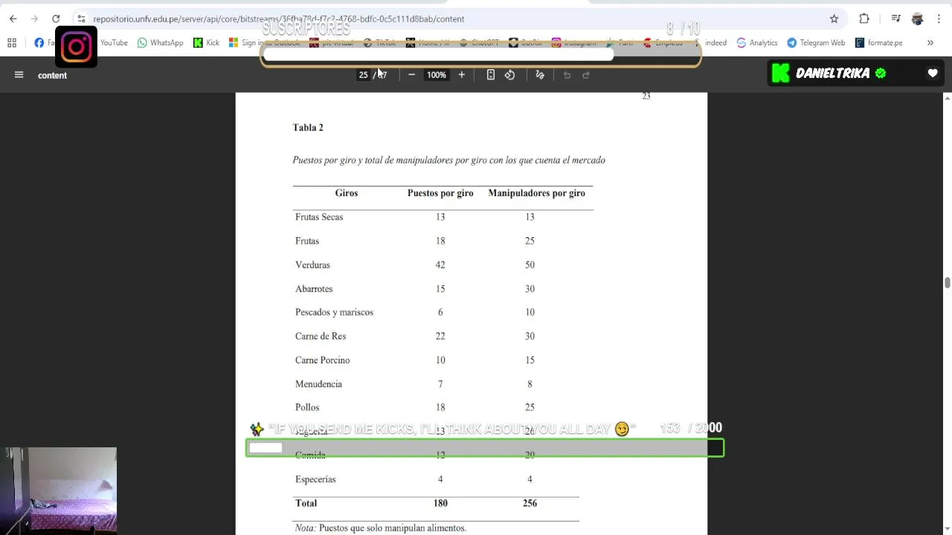This screenshot has height=535, width=952.
Task: Open the indeed bookmark
Action: [x=715, y=42]
